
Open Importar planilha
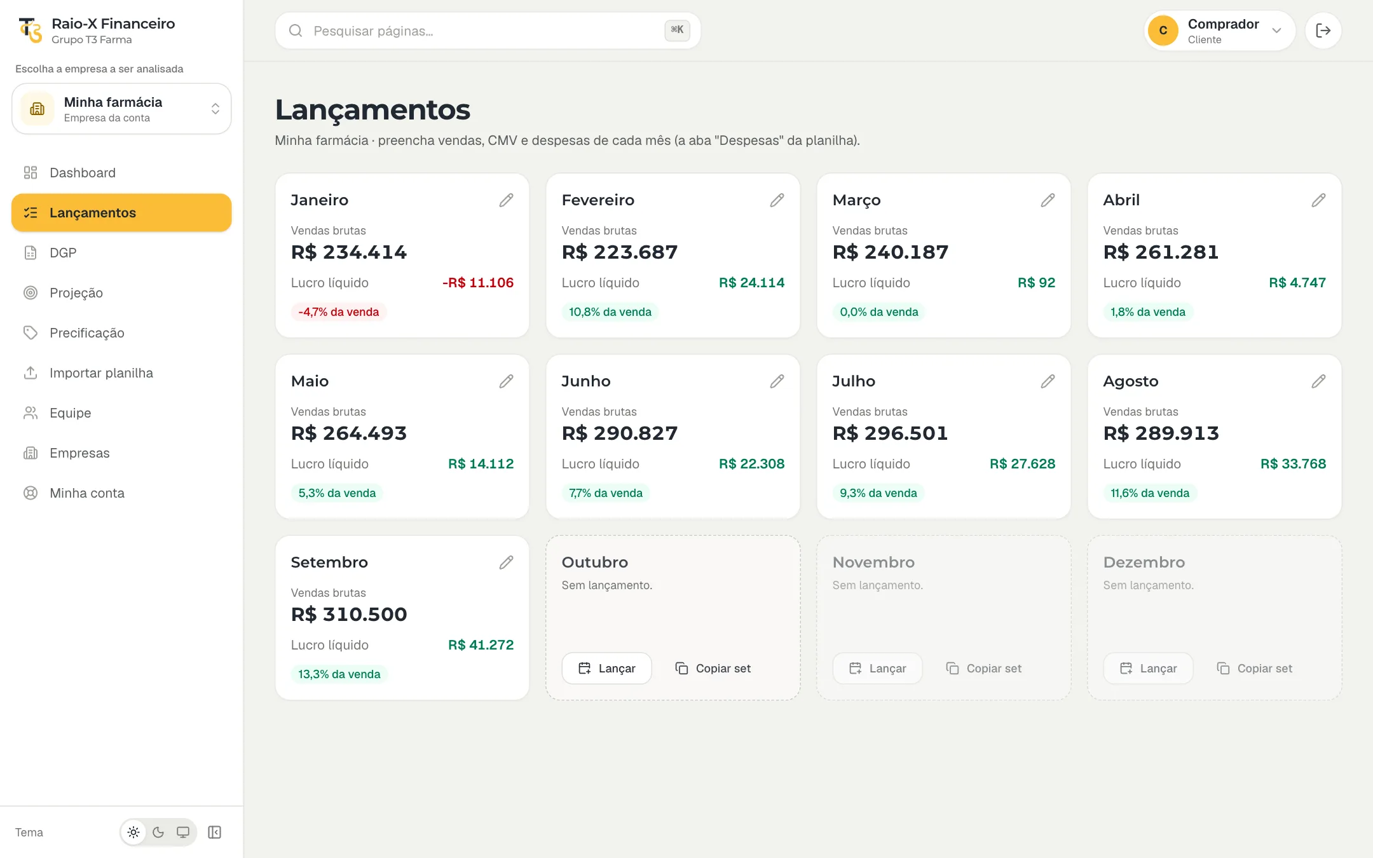pyautogui.click(x=121, y=373)
